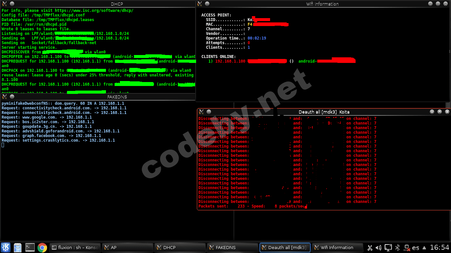Launch the terminal from the panel
451x253 pixels.
click(30, 247)
